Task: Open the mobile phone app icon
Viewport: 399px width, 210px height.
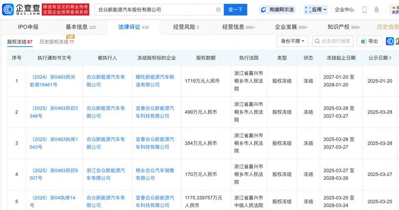Action: click(x=365, y=10)
